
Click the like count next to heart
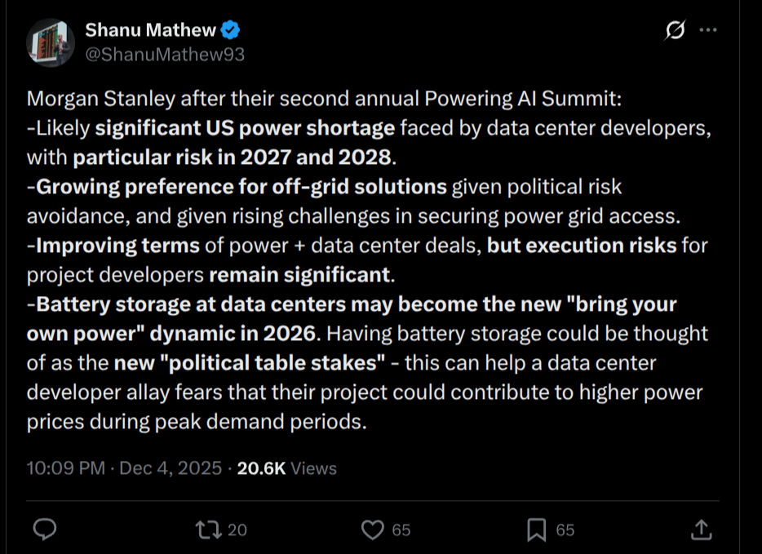pyautogui.click(x=401, y=530)
